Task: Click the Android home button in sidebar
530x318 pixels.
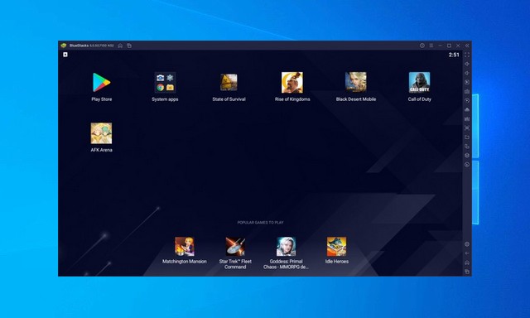Action: click(467, 263)
